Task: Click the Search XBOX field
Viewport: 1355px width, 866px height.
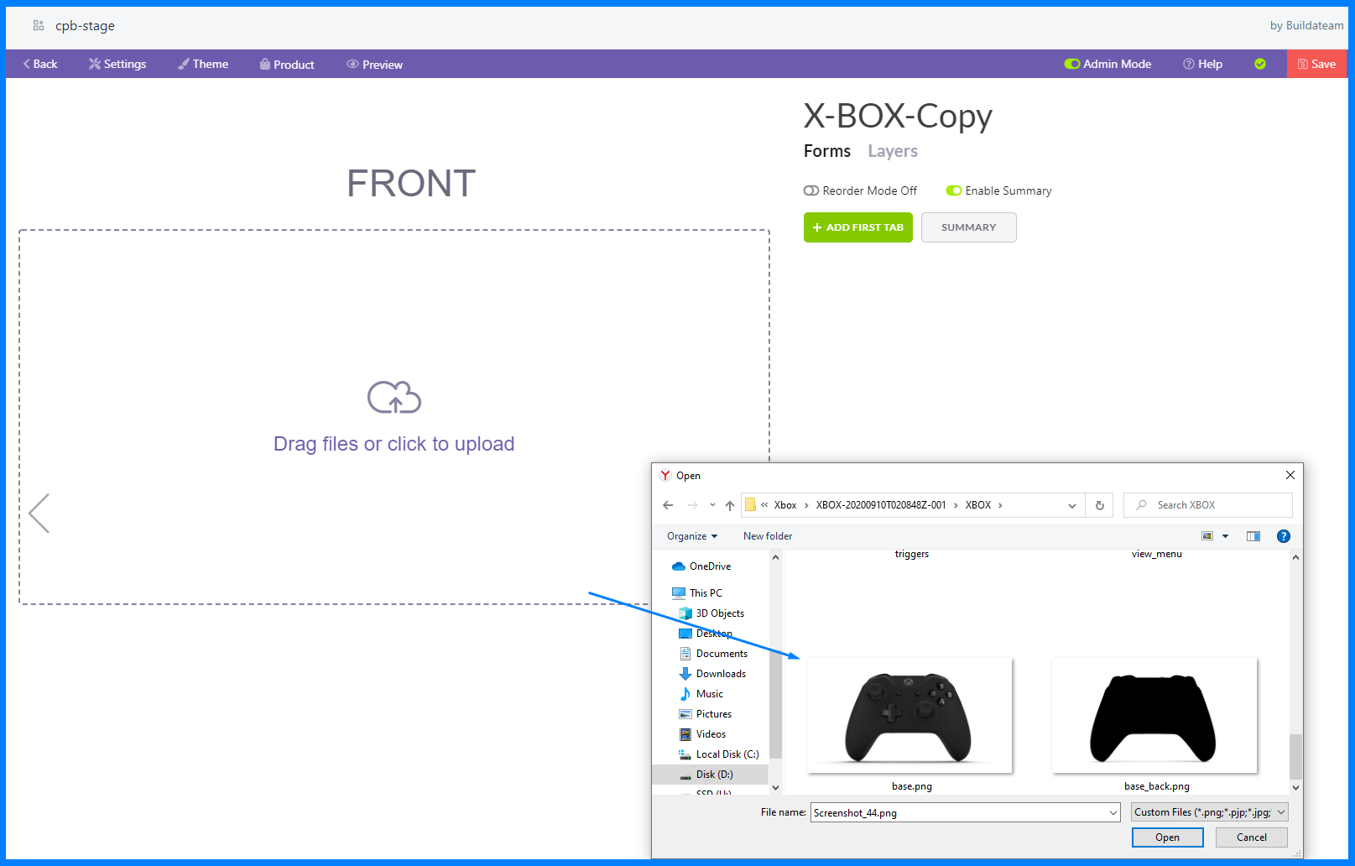Action: [1208, 505]
